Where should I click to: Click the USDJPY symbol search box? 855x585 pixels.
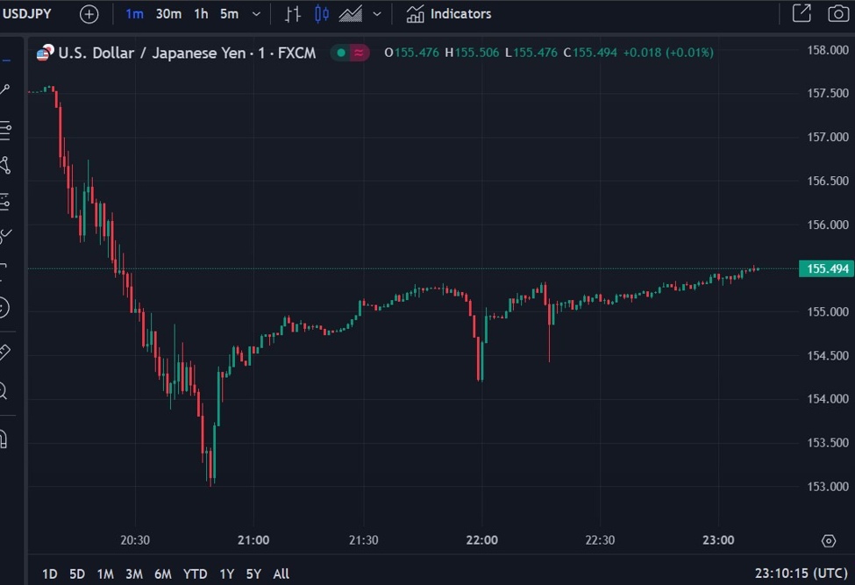click(x=28, y=14)
